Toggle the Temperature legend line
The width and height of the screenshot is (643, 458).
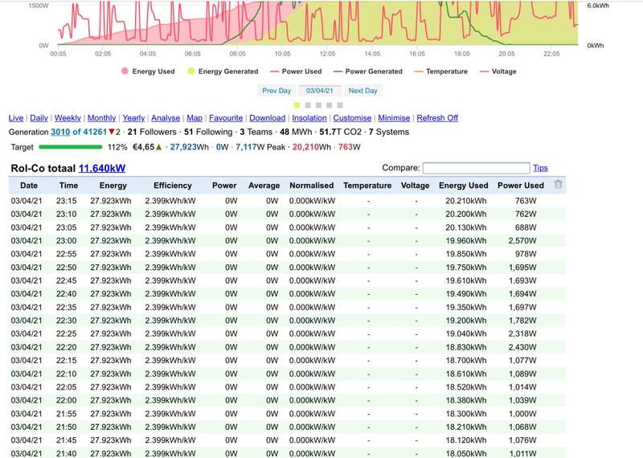(x=418, y=72)
